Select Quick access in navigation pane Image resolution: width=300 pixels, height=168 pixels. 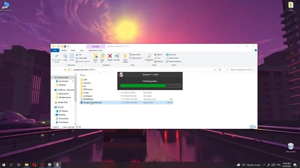(63, 77)
